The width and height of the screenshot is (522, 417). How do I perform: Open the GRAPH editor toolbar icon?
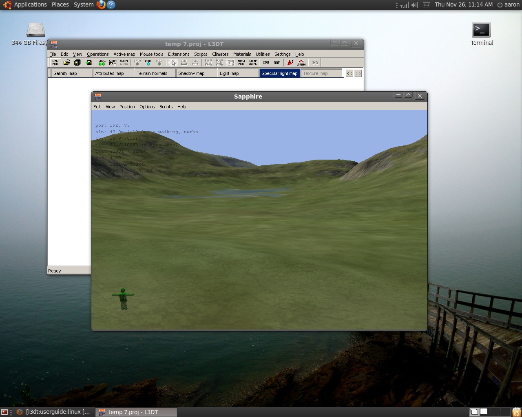pyautogui.click(x=113, y=63)
